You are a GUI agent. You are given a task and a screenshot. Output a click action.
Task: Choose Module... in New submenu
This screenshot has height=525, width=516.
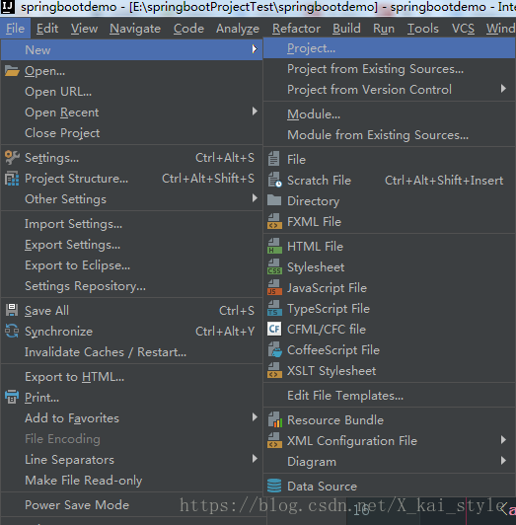point(389,114)
